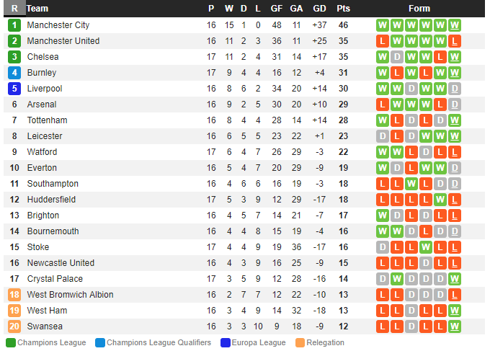Sort table by Pts column header
The width and height of the screenshot is (490, 351).
[343, 9]
